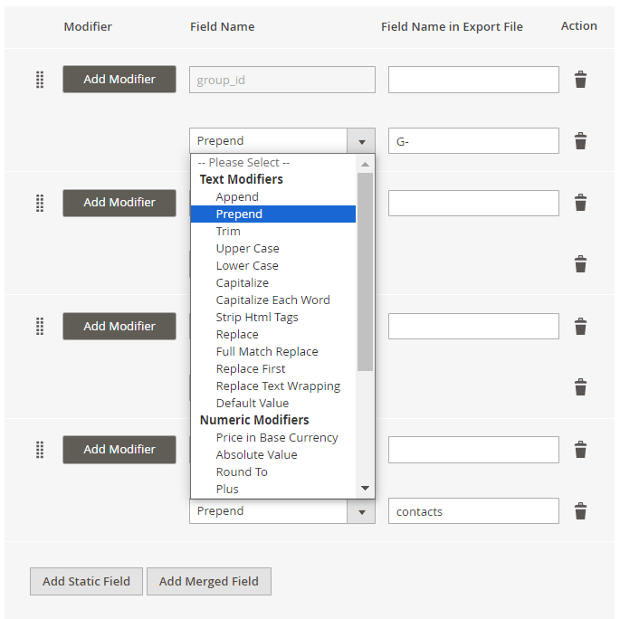This screenshot has width=620, height=619.
Task: Remove the G- prepend modifier with trash icon
Action: click(x=580, y=140)
